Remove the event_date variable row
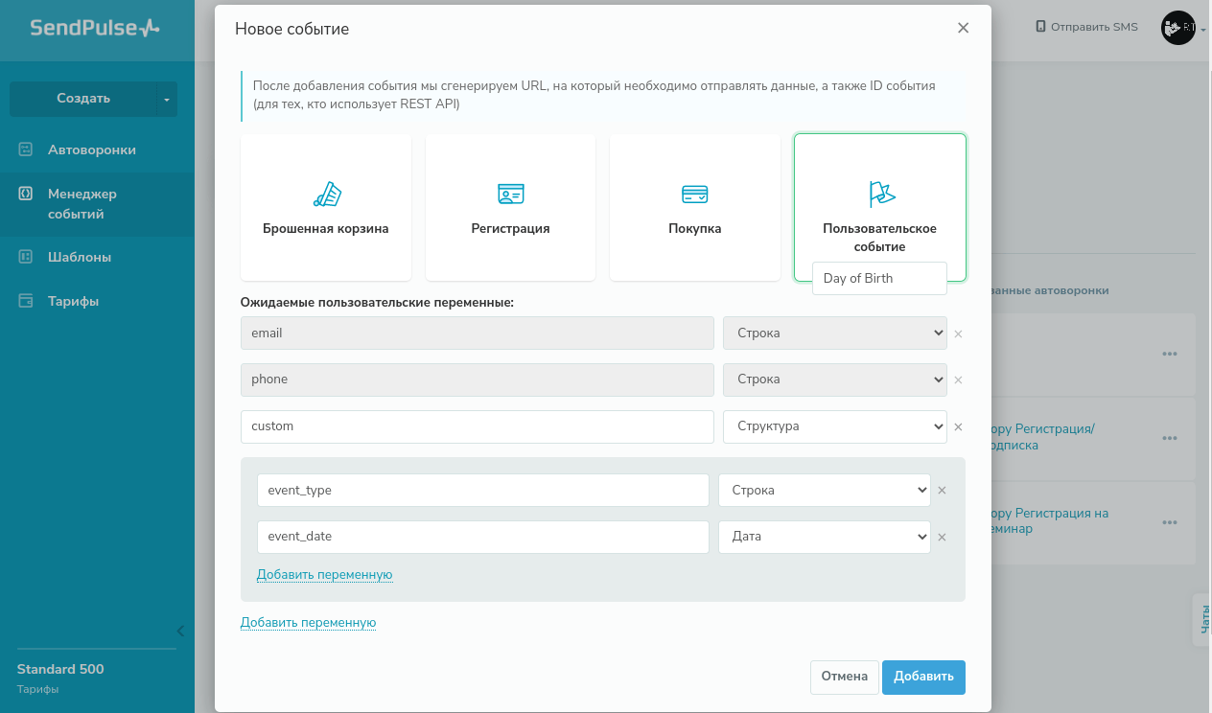1212x713 pixels. [x=942, y=538]
